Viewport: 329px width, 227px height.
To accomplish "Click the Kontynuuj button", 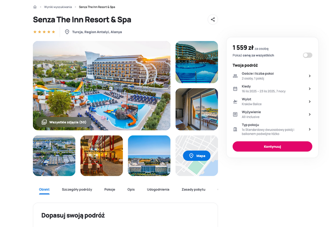I will pyautogui.click(x=272, y=147).
